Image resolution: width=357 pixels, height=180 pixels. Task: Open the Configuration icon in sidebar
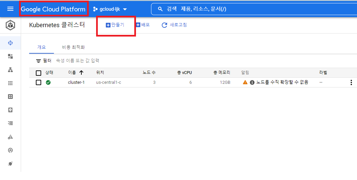pos(10,97)
